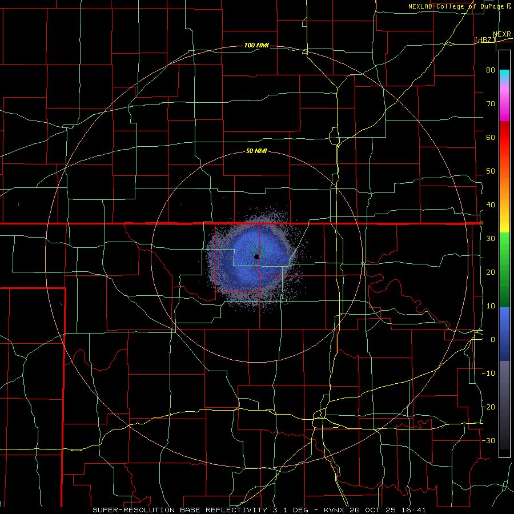Screen dimensions: 514x514
Task: Click the 60 value on the dBZ scale
Action: [491, 137]
